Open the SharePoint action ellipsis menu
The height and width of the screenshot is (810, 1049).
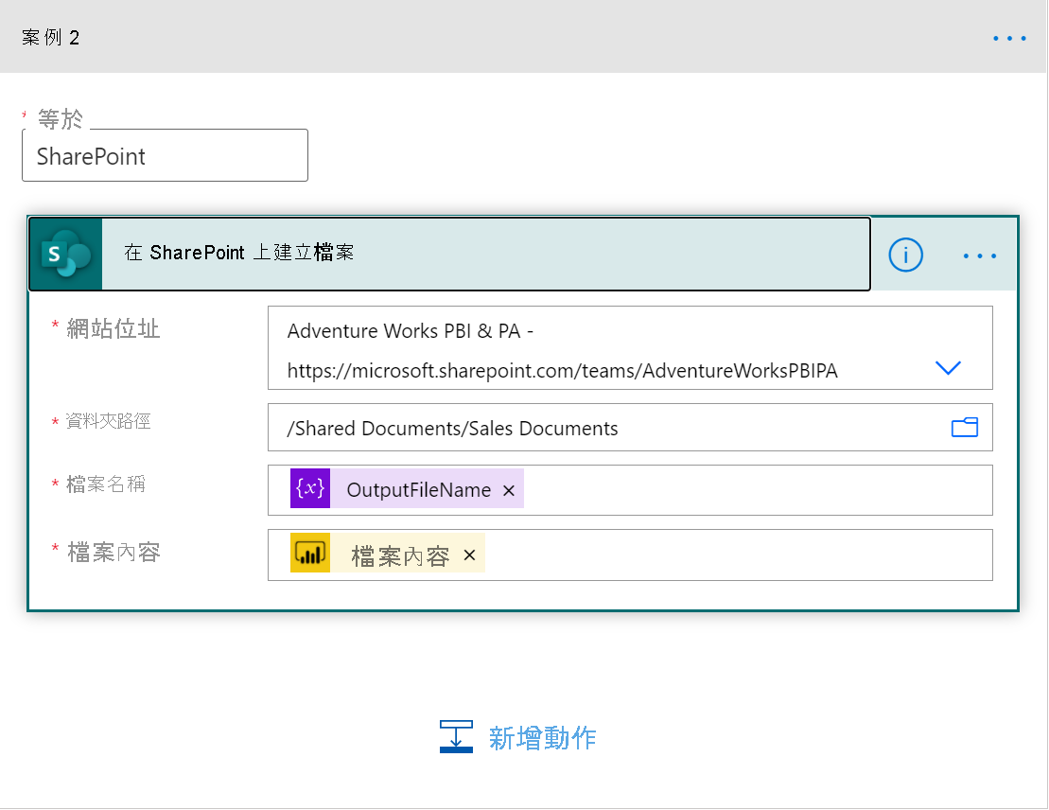point(979,255)
